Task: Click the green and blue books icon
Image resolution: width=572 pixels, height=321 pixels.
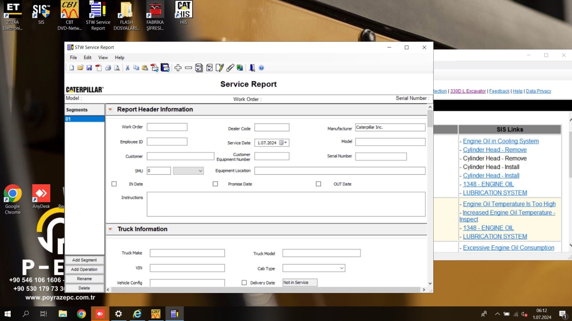Action: click(x=240, y=68)
